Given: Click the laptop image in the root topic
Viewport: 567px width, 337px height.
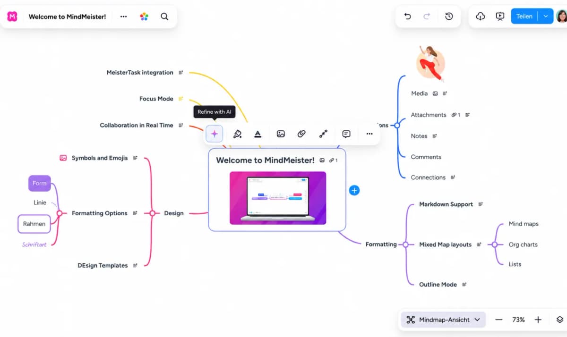Looking at the screenshot, I should point(278,198).
